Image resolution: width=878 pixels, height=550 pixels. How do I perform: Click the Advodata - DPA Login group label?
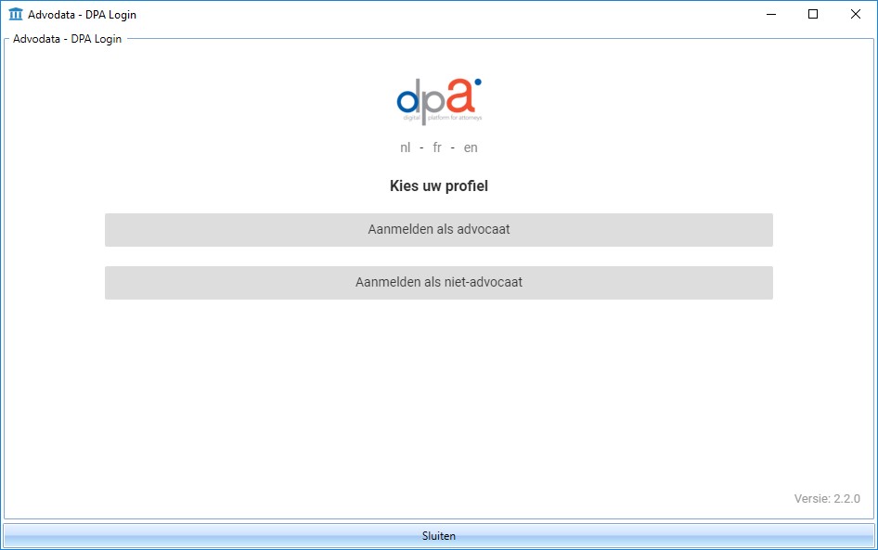pyautogui.click(x=67, y=39)
